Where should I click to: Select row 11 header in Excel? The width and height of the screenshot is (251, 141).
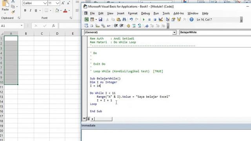tap(2, 87)
